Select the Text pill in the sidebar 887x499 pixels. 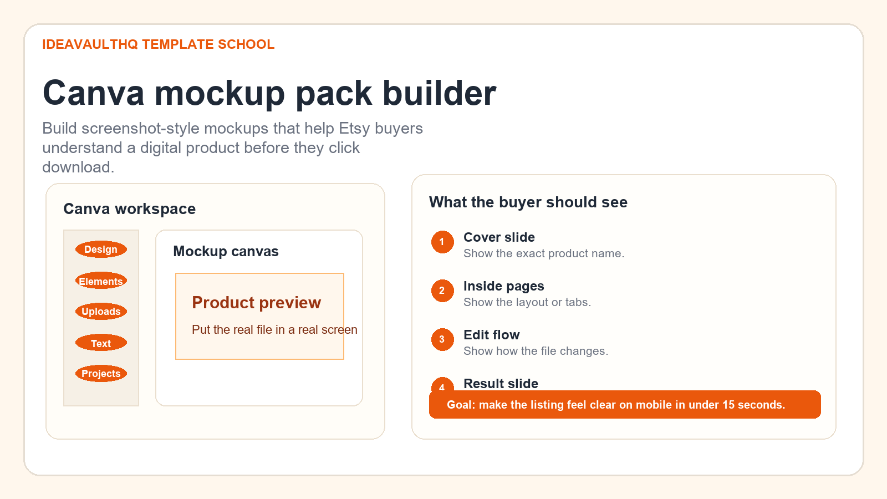(x=101, y=343)
